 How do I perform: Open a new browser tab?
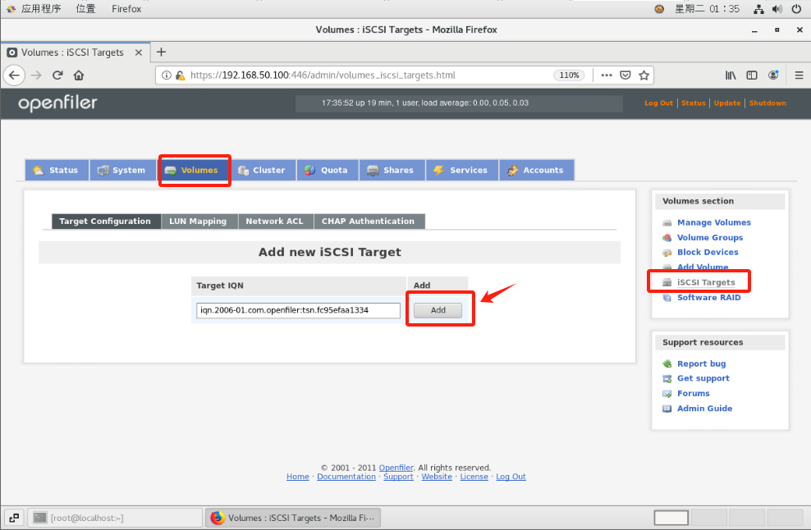coord(162,53)
